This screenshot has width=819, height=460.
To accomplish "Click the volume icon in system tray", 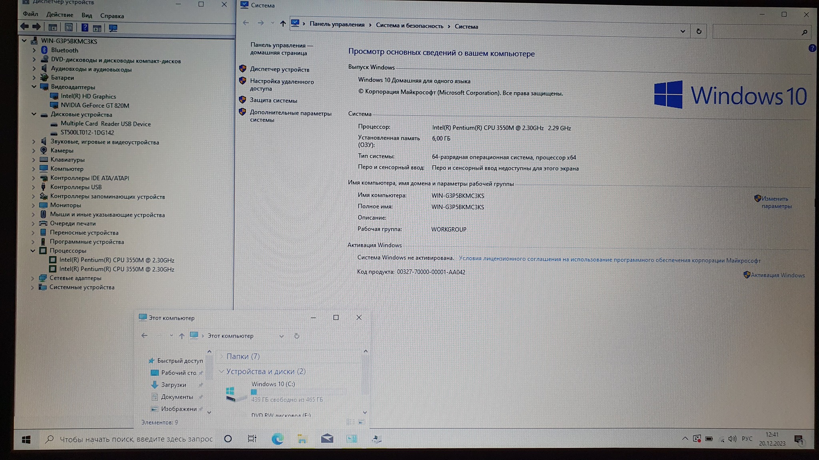I will [x=732, y=439].
